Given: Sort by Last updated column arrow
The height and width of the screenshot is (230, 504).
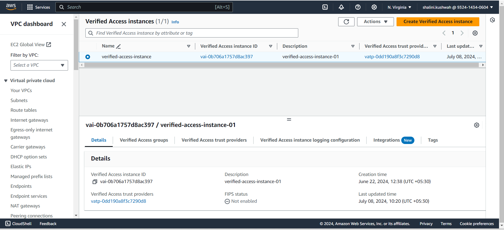Looking at the screenshot, I should (481, 46).
